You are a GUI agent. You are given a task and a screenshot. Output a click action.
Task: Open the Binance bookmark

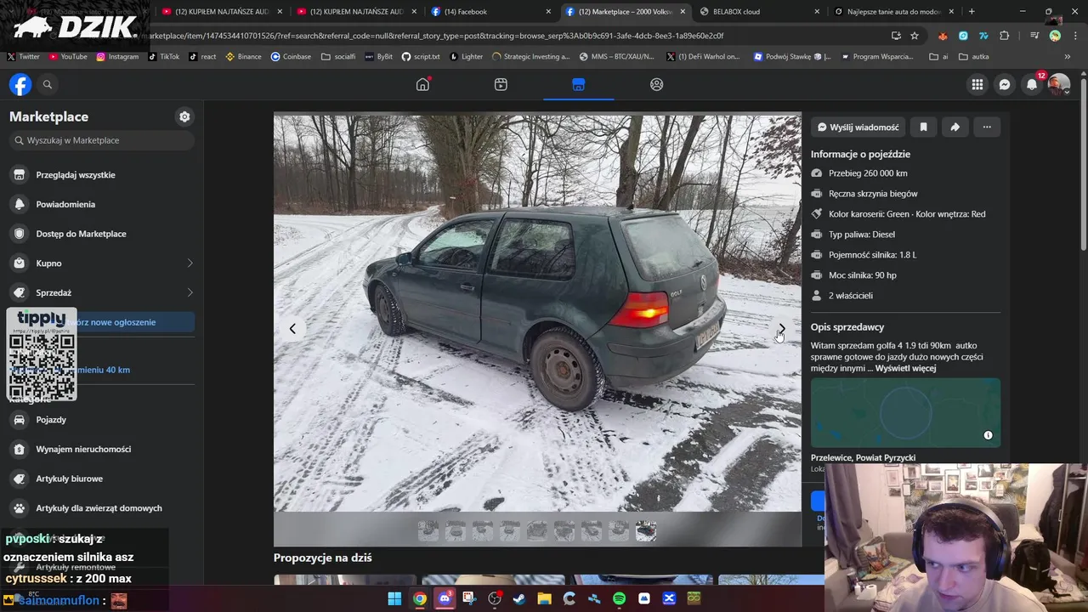tap(243, 56)
